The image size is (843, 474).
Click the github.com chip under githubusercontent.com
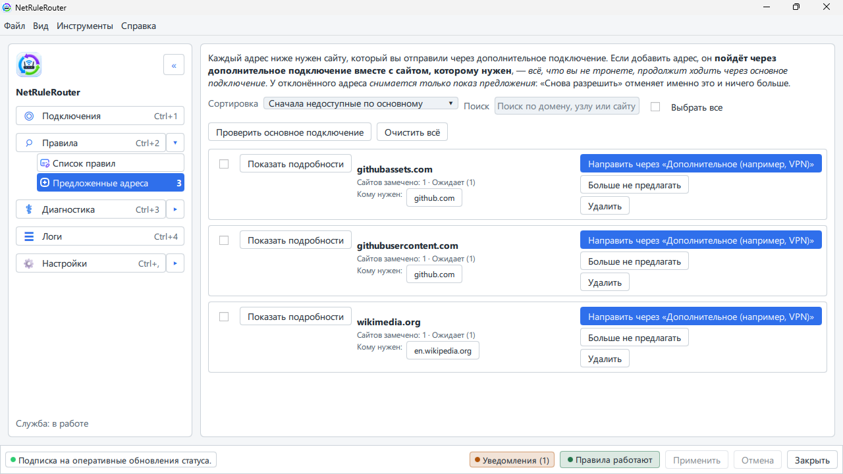click(x=434, y=275)
